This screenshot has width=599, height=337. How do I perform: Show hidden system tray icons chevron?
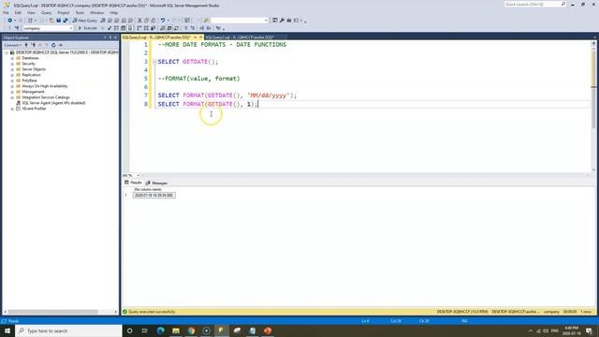[531, 330]
